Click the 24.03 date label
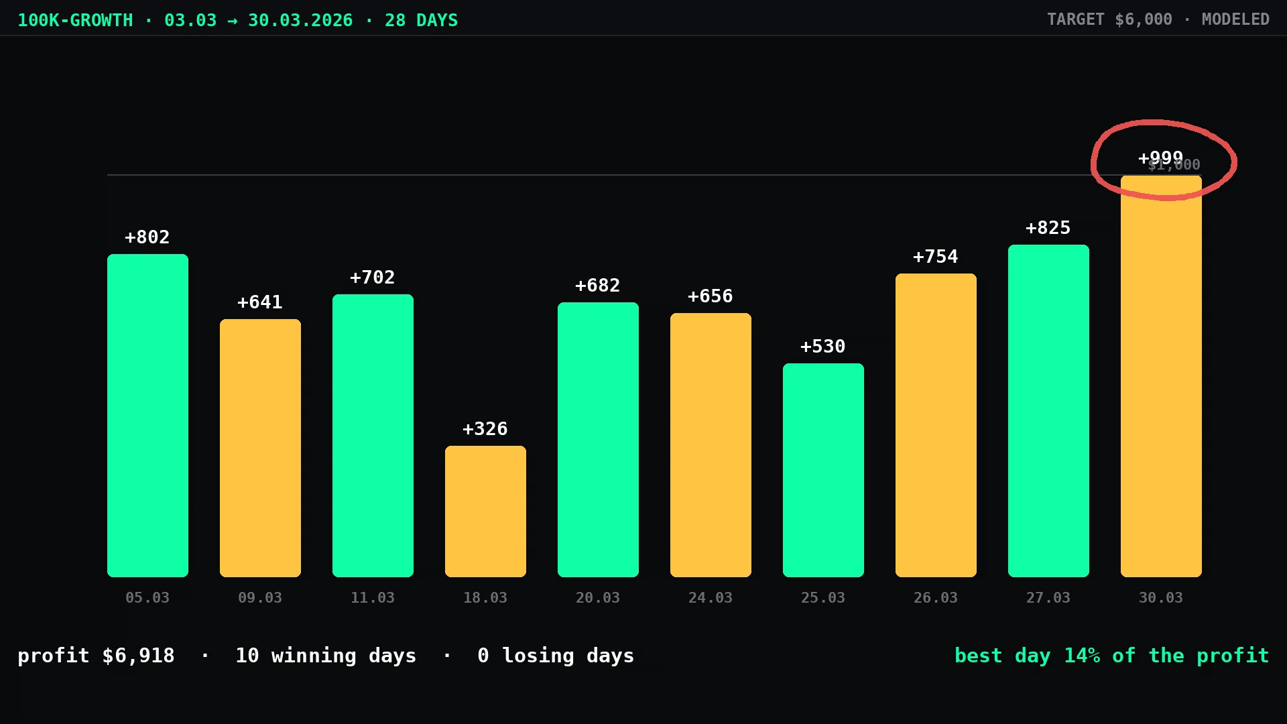This screenshot has width=1287, height=724. tap(711, 598)
